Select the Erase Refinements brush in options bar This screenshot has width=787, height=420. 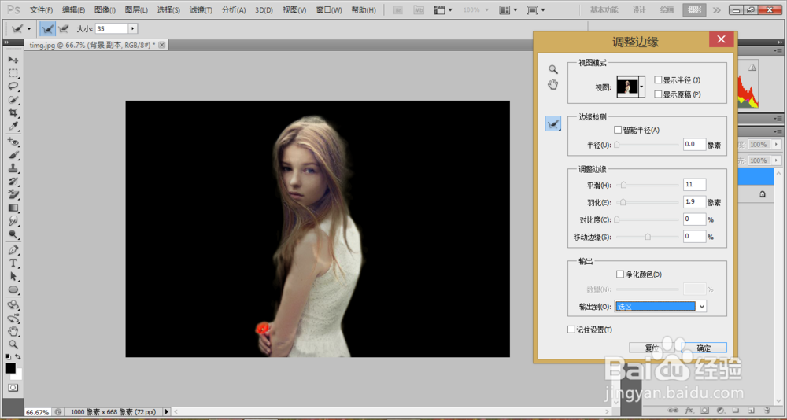pos(62,28)
